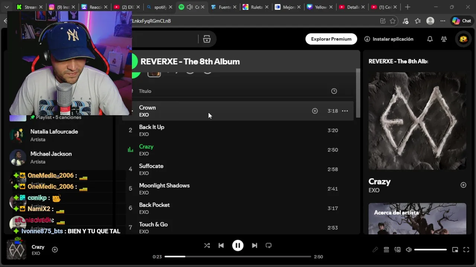Open more options for Crown
This screenshot has width=476, height=267.
[x=345, y=111]
